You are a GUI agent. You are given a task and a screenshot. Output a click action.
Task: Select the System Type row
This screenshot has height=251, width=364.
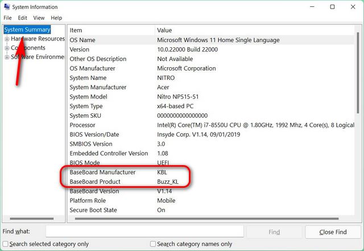(211, 106)
